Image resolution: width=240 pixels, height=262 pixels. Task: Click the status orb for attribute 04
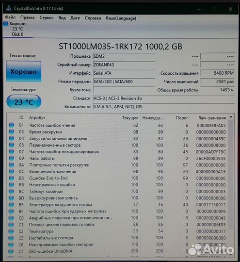tap(11, 138)
